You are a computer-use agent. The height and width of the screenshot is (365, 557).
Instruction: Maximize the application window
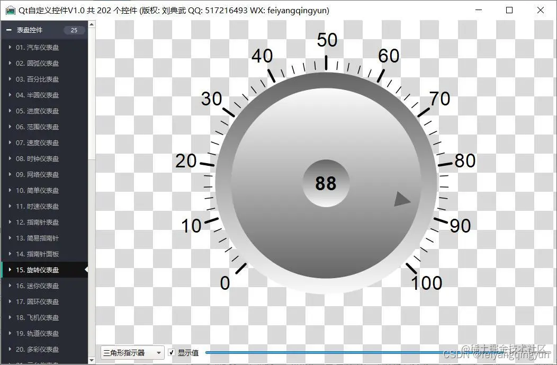coord(509,10)
